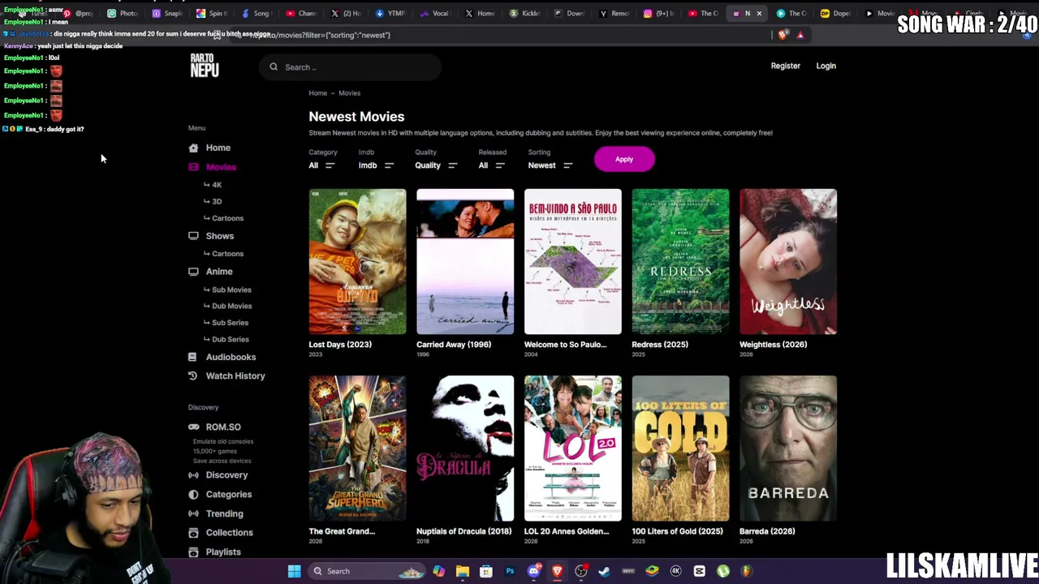Open Steam from the taskbar

pos(605,571)
